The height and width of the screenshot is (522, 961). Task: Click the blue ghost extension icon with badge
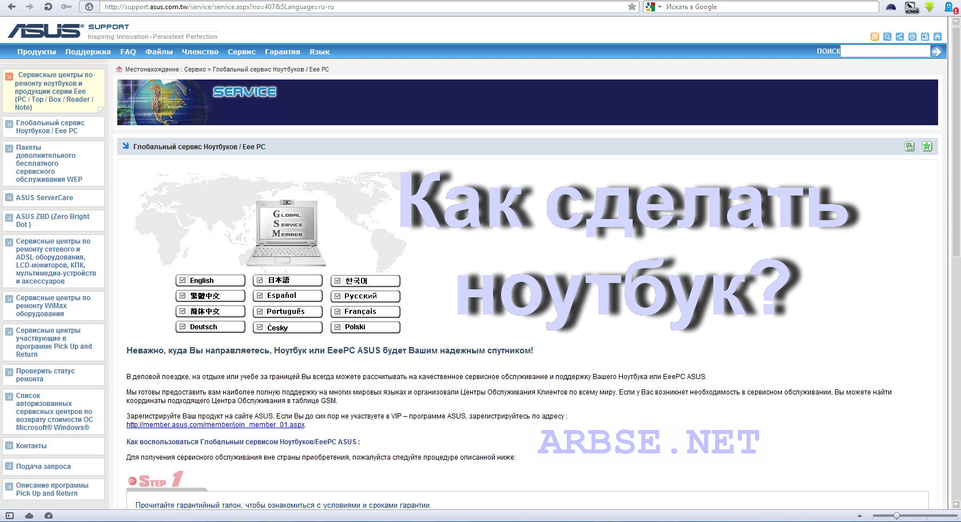tap(950, 7)
